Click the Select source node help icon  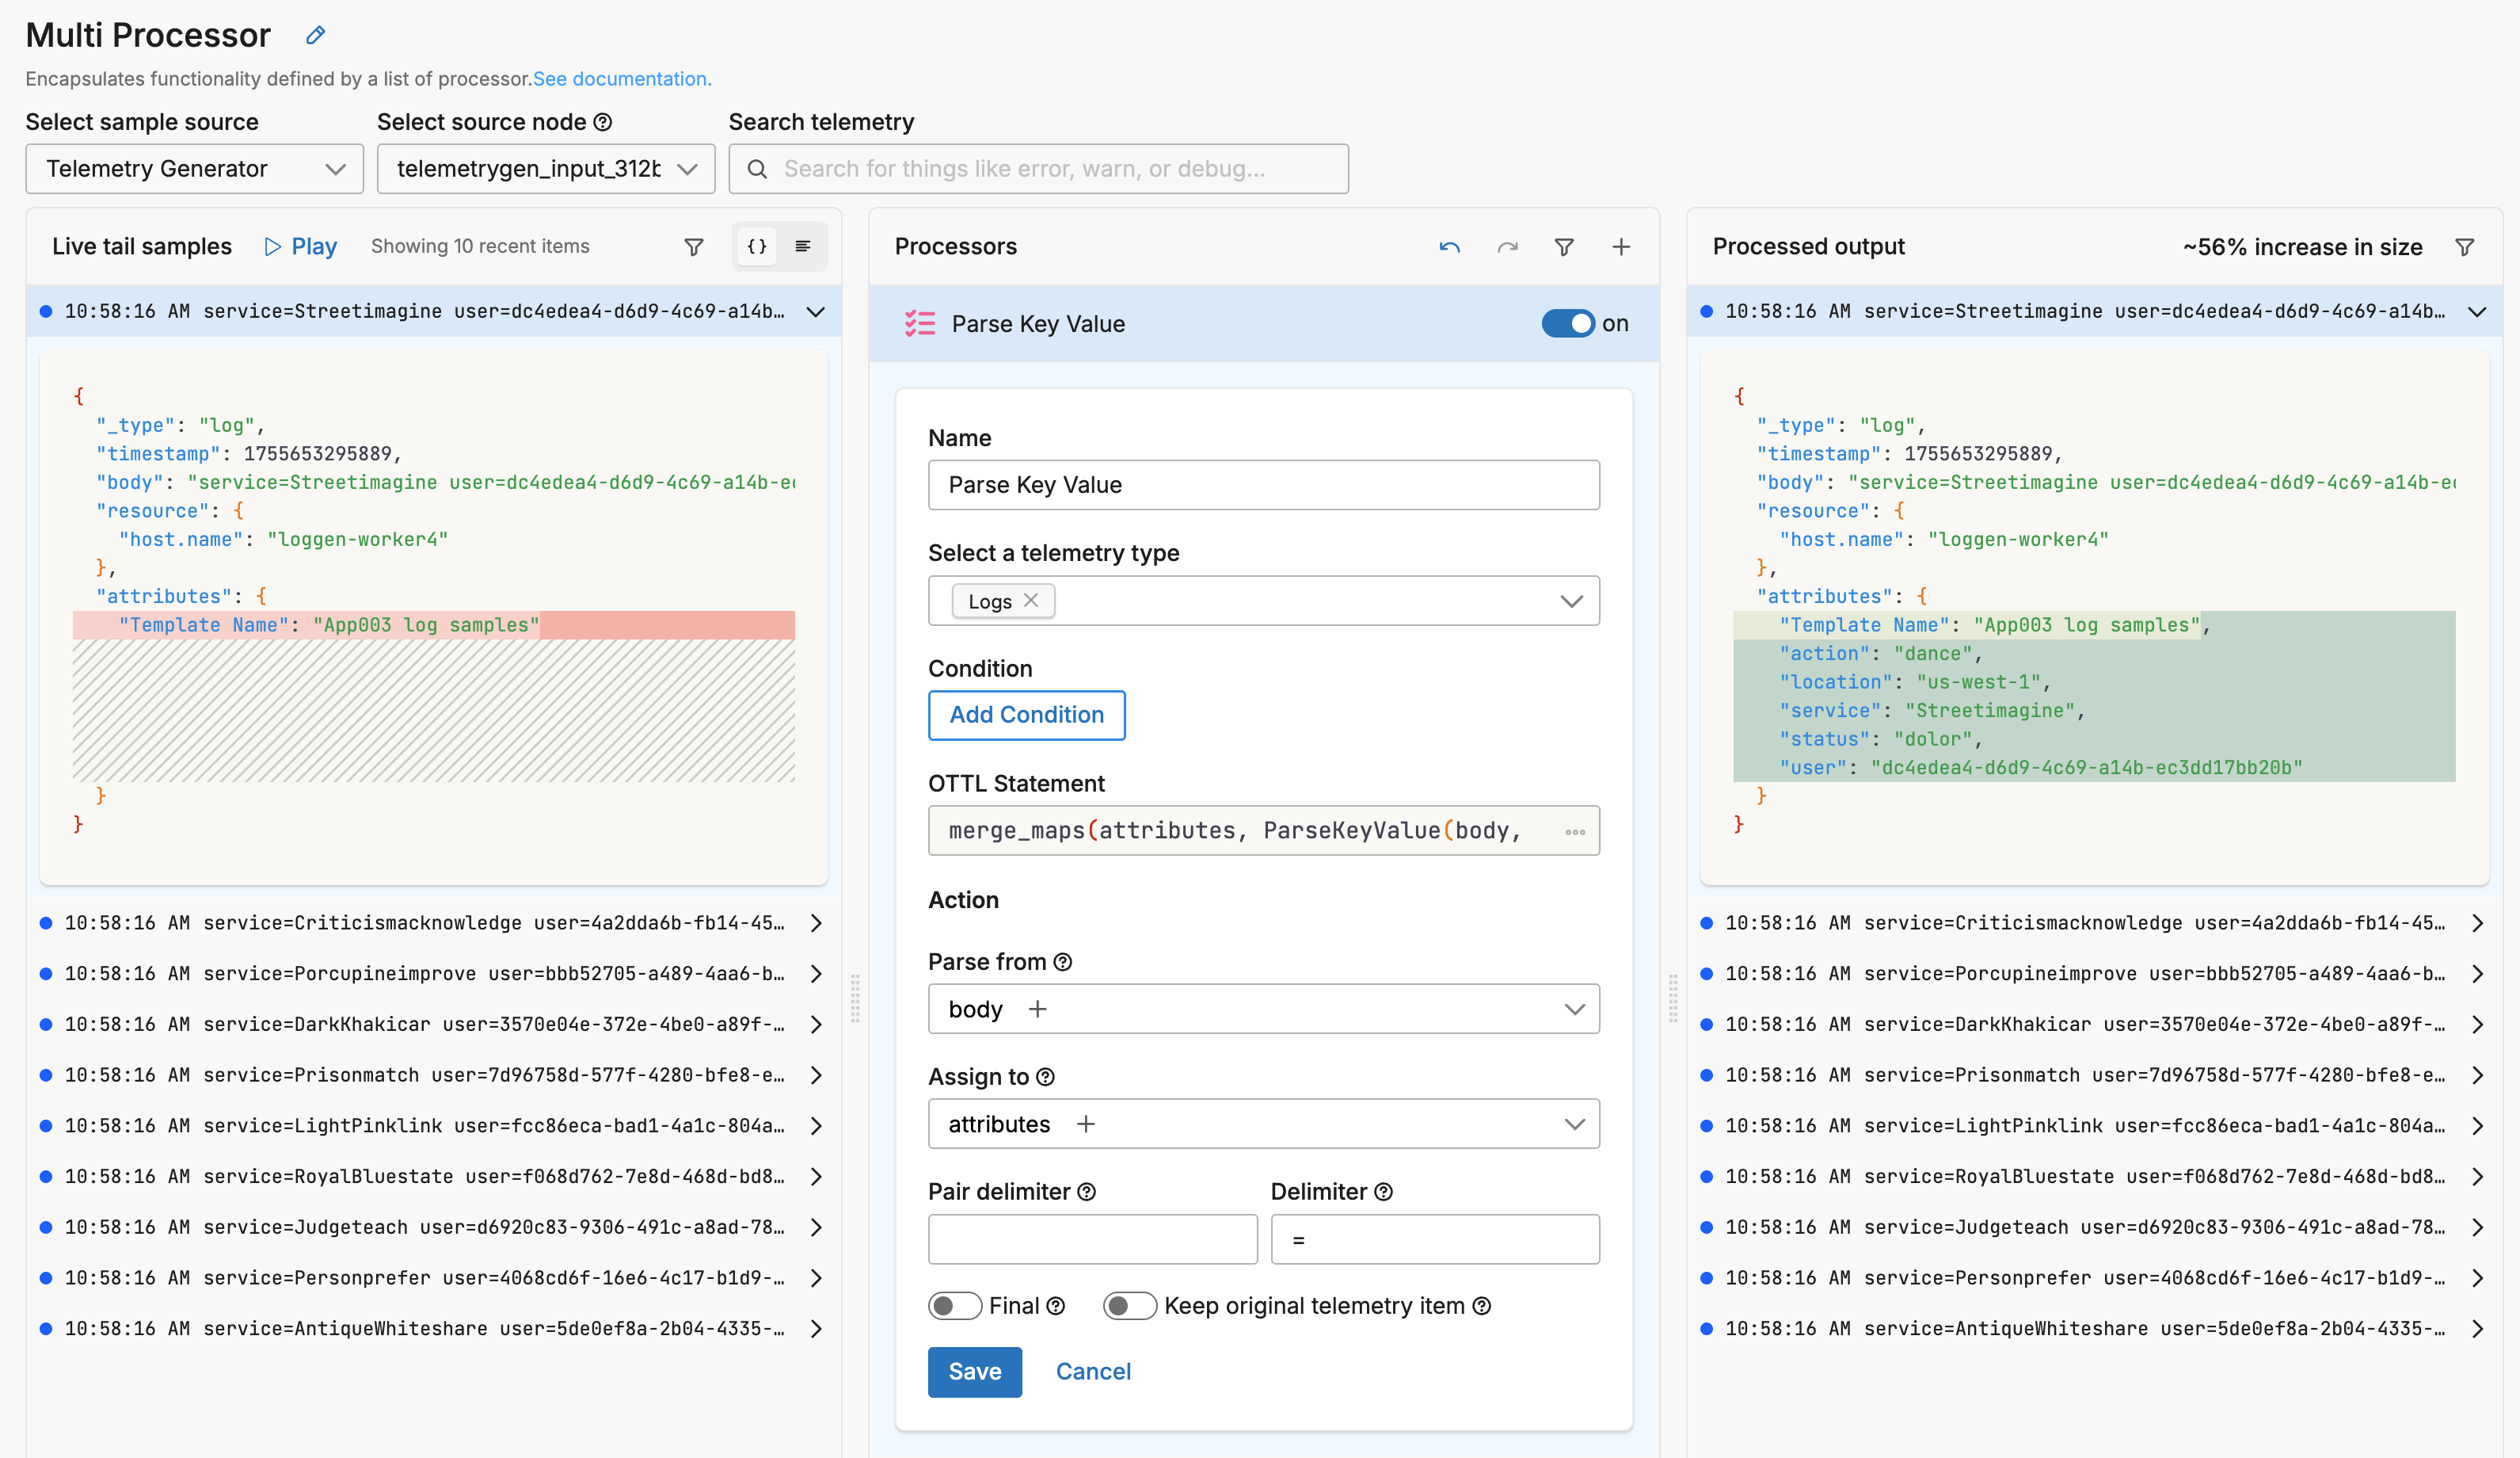click(x=603, y=122)
